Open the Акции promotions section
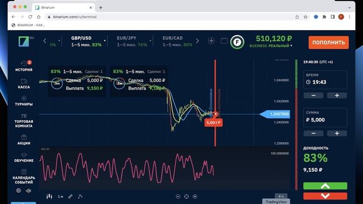 pos(24,140)
